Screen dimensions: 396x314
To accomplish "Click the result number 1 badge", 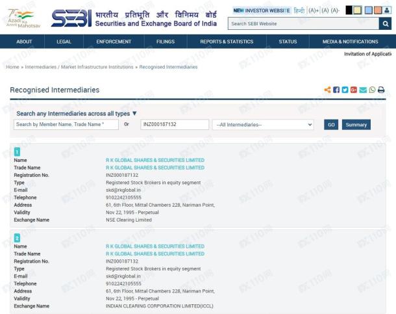I will coord(17,152).
